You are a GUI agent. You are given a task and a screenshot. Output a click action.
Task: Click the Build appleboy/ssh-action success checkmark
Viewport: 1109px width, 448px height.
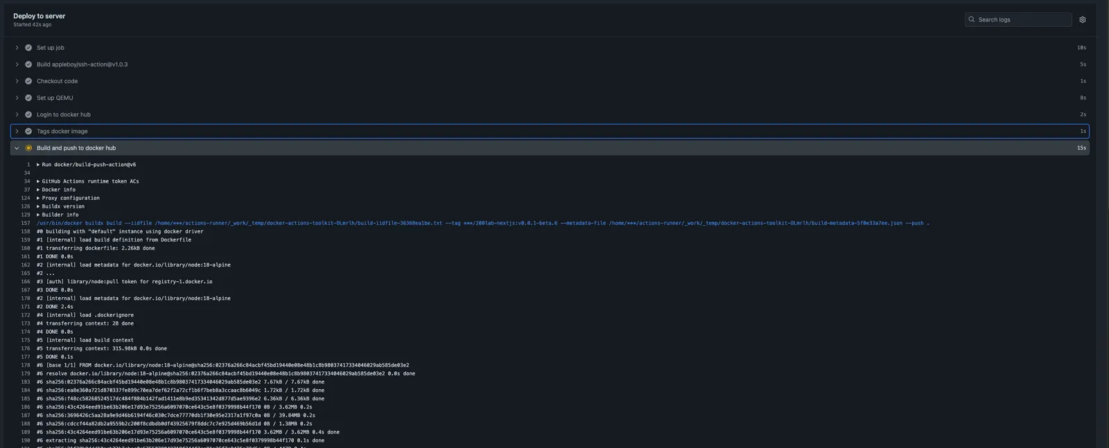coord(28,64)
